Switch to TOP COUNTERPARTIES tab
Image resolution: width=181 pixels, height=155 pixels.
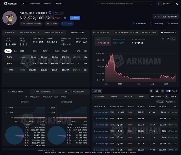pos(45,92)
